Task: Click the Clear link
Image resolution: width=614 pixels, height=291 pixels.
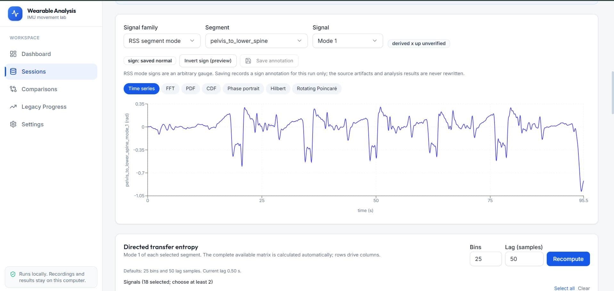Action: point(584,288)
